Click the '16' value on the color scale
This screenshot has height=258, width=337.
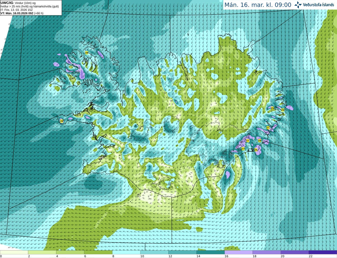[226, 256]
